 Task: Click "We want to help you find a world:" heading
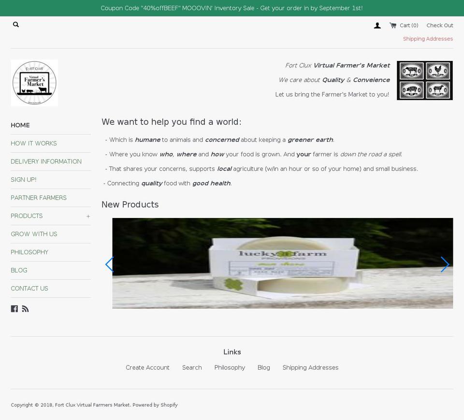[x=172, y=122]
